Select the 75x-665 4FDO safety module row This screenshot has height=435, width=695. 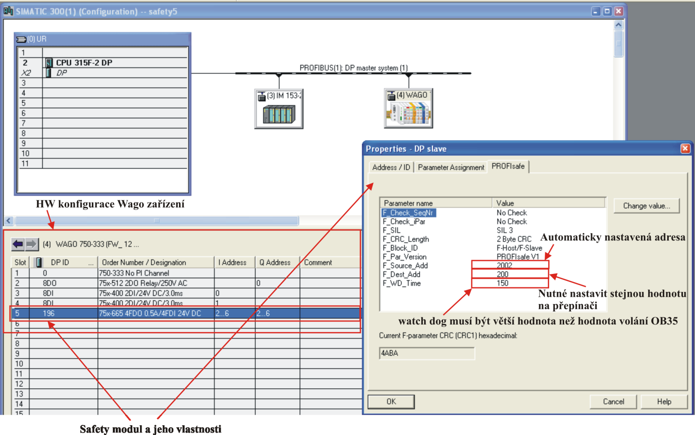tap(186, 313)
